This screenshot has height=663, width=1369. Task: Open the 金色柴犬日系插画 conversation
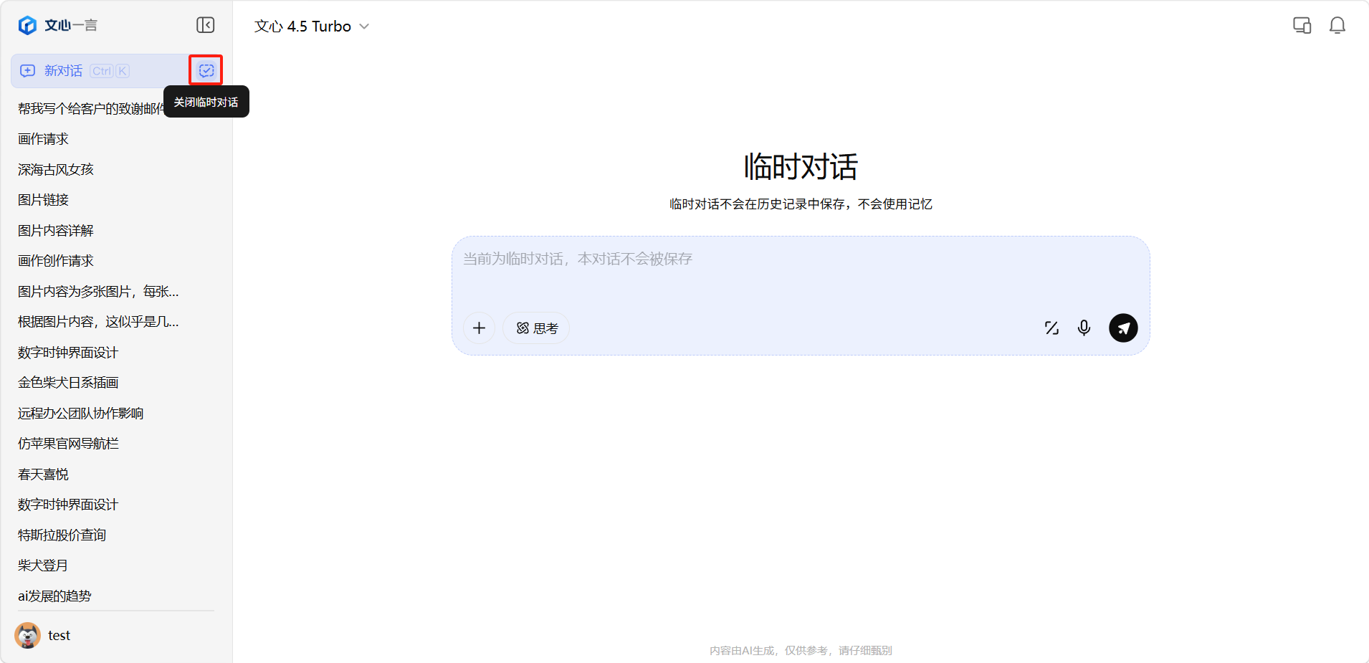pos(68,383)
